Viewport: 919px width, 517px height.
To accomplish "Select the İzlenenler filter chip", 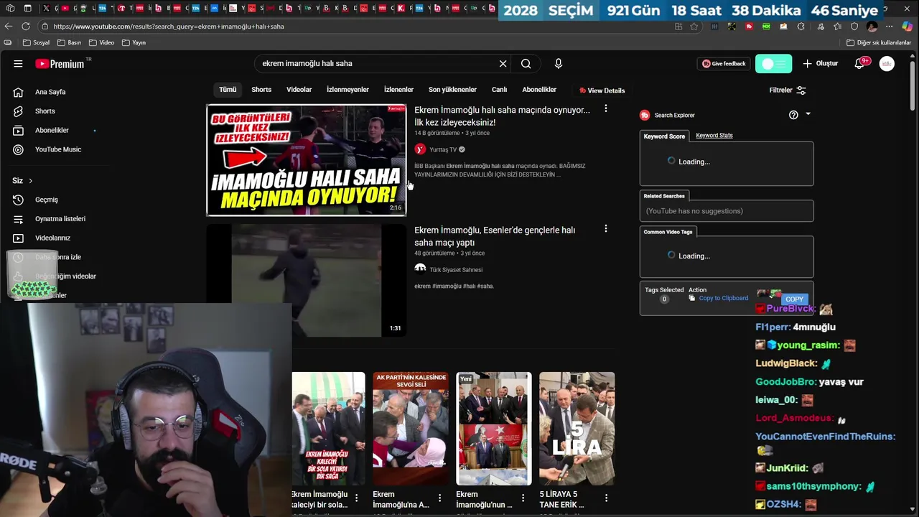I will tap(398, 90).
